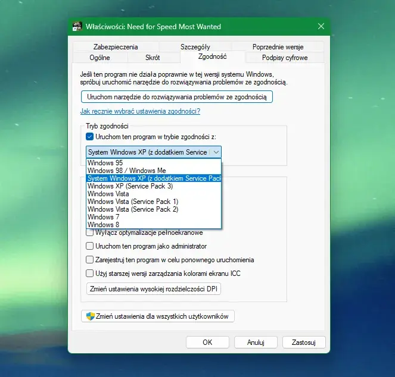Pick highlighted 'System Windows XP (z dodatkiem Service Pack' entry
Image resolution: width=395 pixels, height=377 pixels.
coord(154,178)
